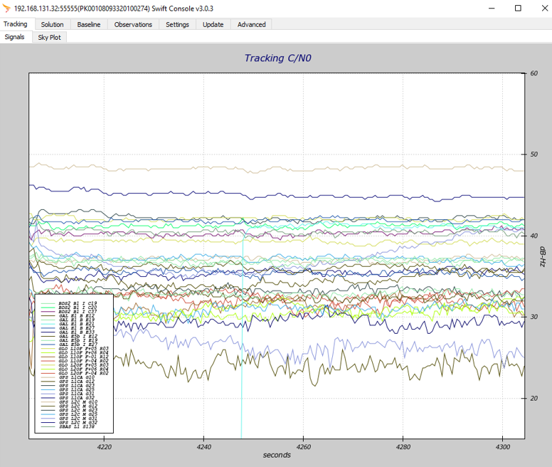Screen dimensions: 552x467
Task: Click legend entry 'BDS2 B1 I C37'
Action: click(69, 311)
